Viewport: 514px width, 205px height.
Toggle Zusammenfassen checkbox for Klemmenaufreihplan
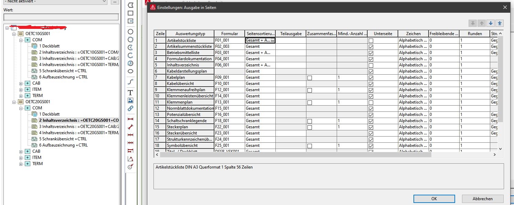coord(310,90)
